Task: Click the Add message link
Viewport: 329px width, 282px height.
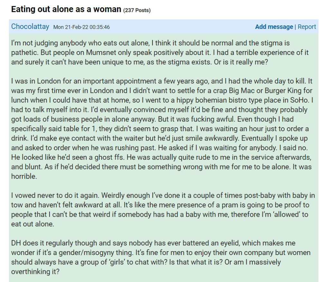Action: (274, 27)
